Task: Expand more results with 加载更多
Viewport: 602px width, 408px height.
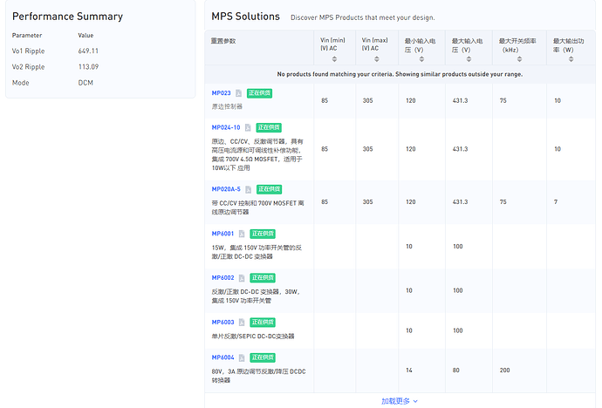Action: pos(400,401)
